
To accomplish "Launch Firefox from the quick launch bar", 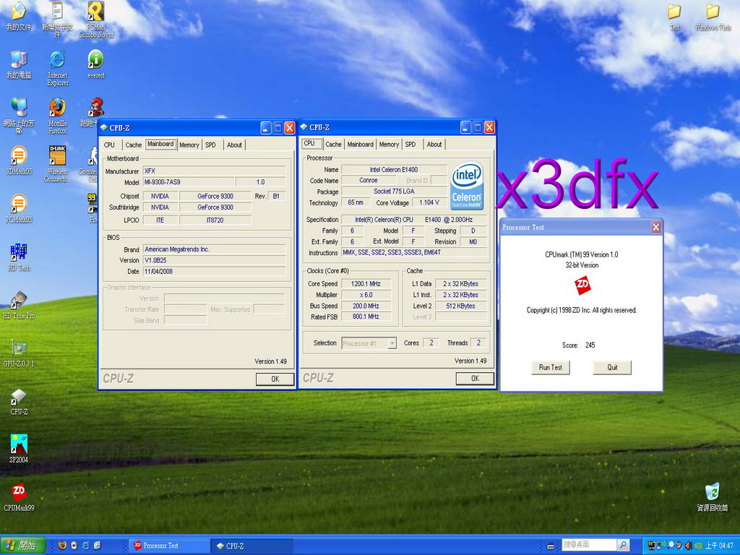I will 62,546.
